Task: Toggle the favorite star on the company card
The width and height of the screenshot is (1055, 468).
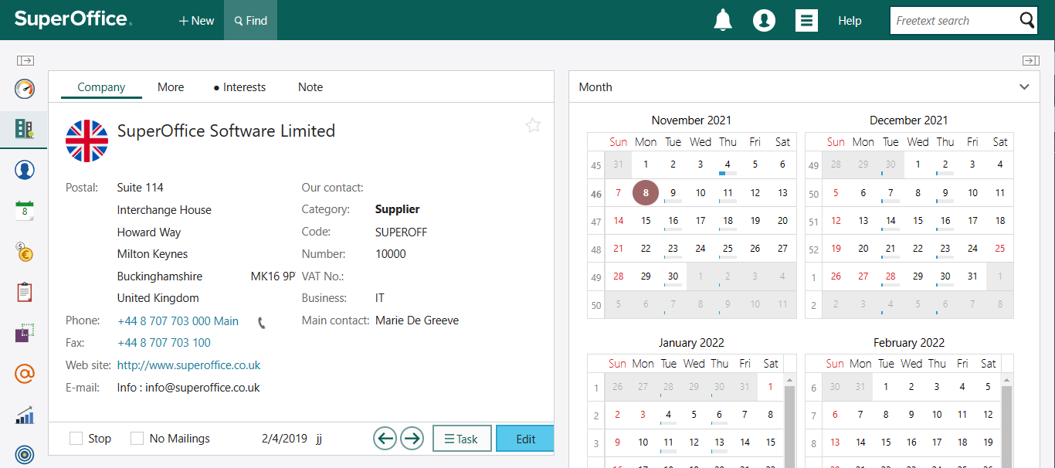Action: [x=533, y=125]
